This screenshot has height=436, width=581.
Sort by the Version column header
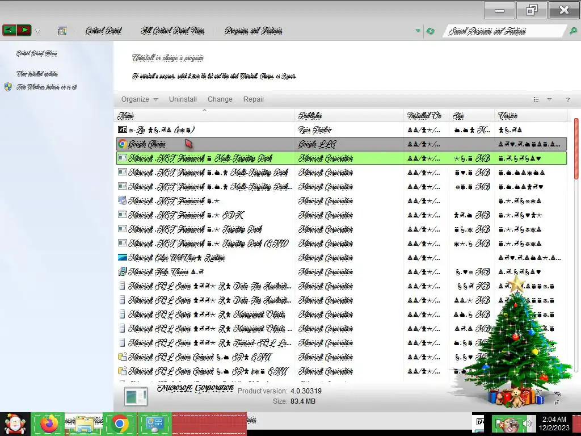point(531,116)
